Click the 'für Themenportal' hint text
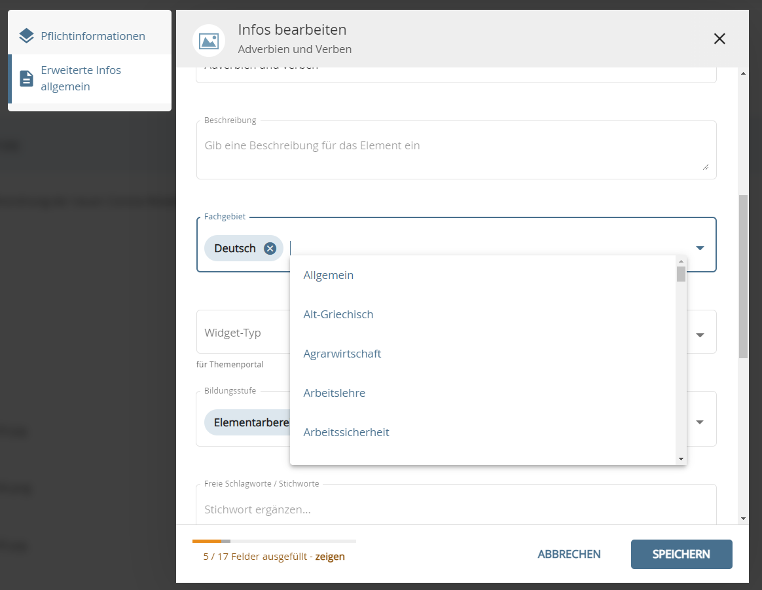The height and width of the screenshot is (590, 762). tap(230, 365)
